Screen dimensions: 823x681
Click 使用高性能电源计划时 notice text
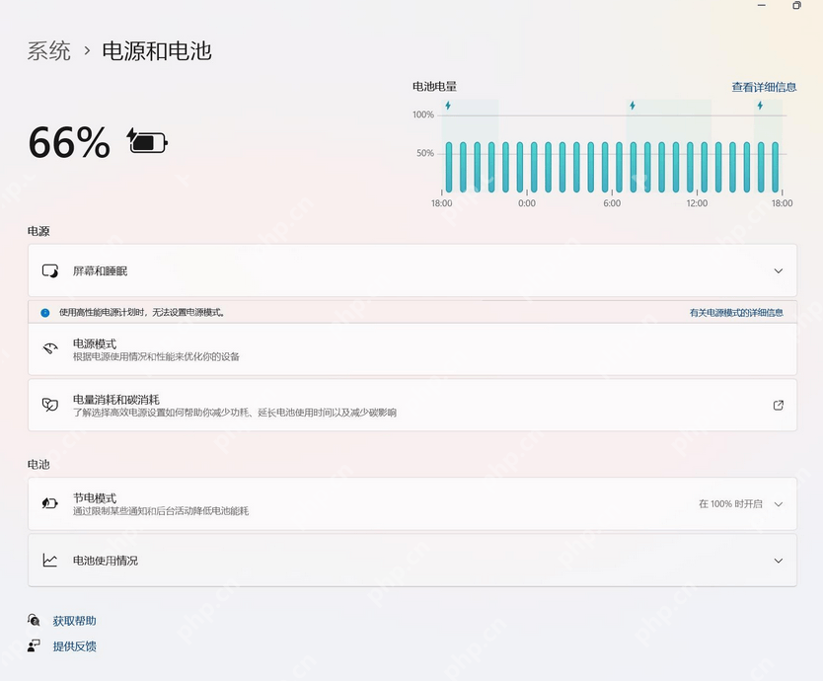pyautogui.click(x=142, y=313)
